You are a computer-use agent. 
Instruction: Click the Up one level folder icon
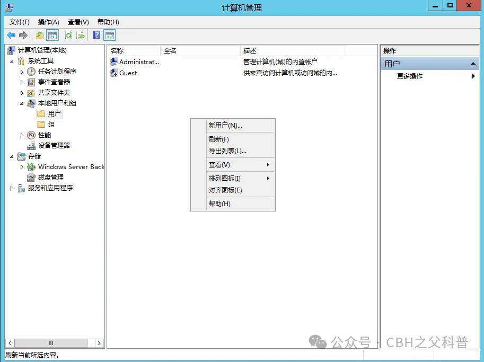(40, 36)
